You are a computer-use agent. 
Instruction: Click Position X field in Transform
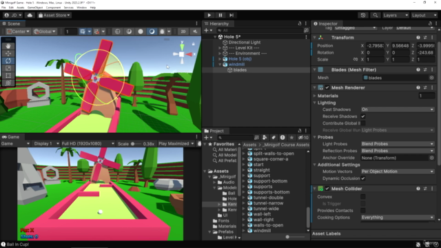375,45
